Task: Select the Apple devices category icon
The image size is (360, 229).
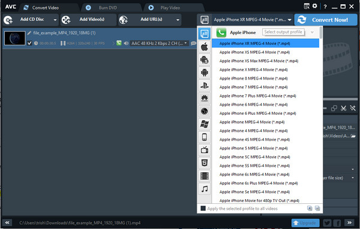Action: [204, 47]
